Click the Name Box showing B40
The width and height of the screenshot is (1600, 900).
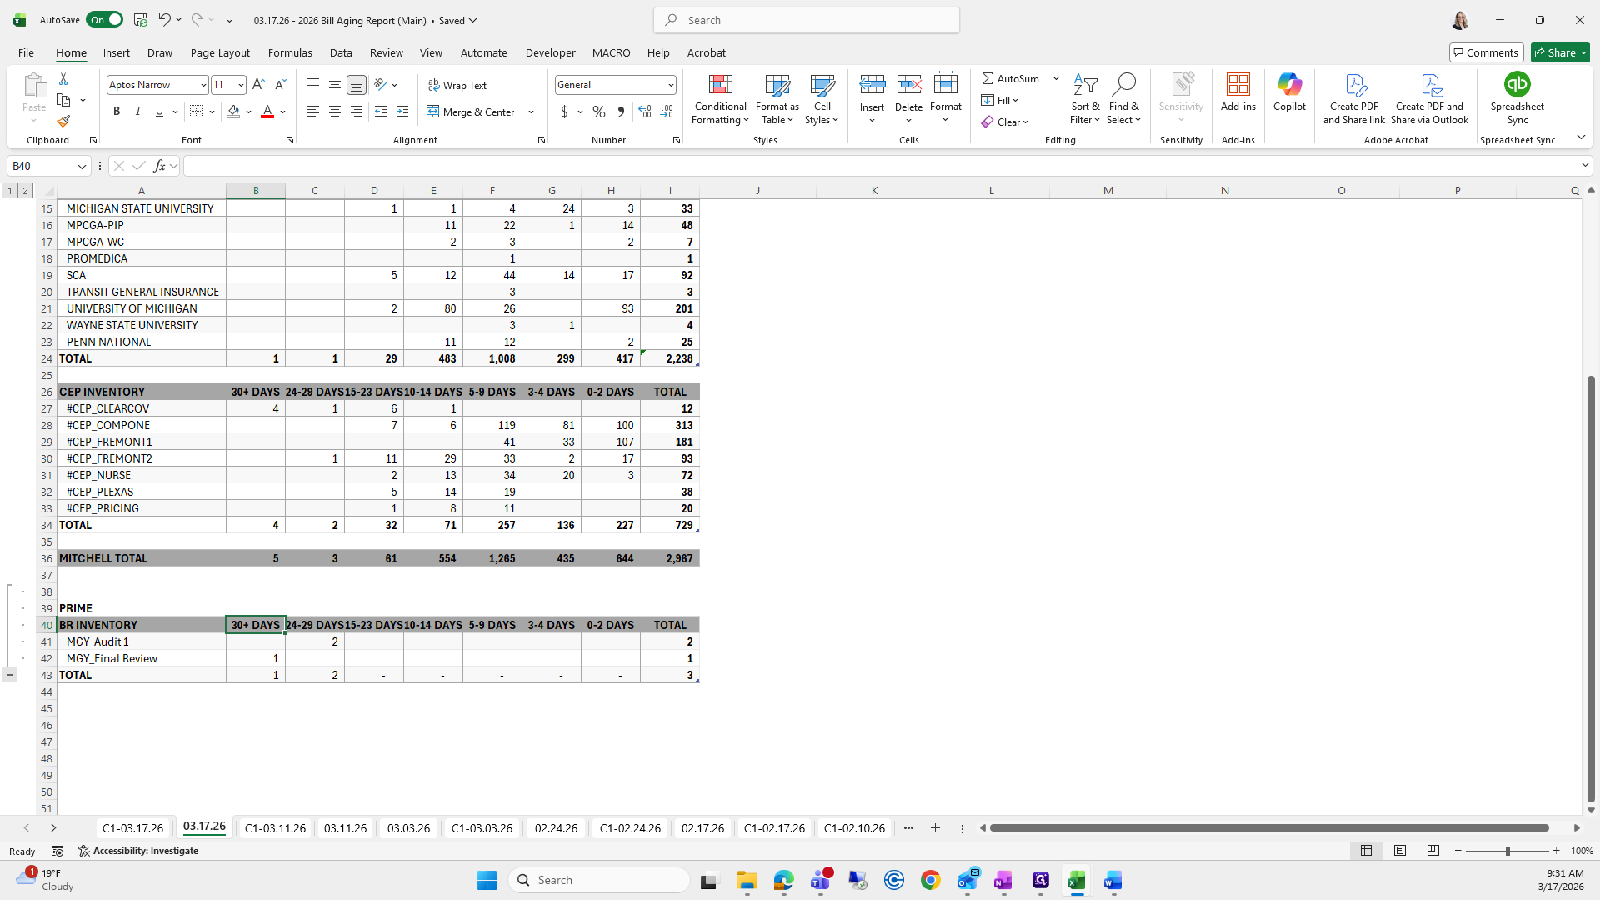[42, 166]
